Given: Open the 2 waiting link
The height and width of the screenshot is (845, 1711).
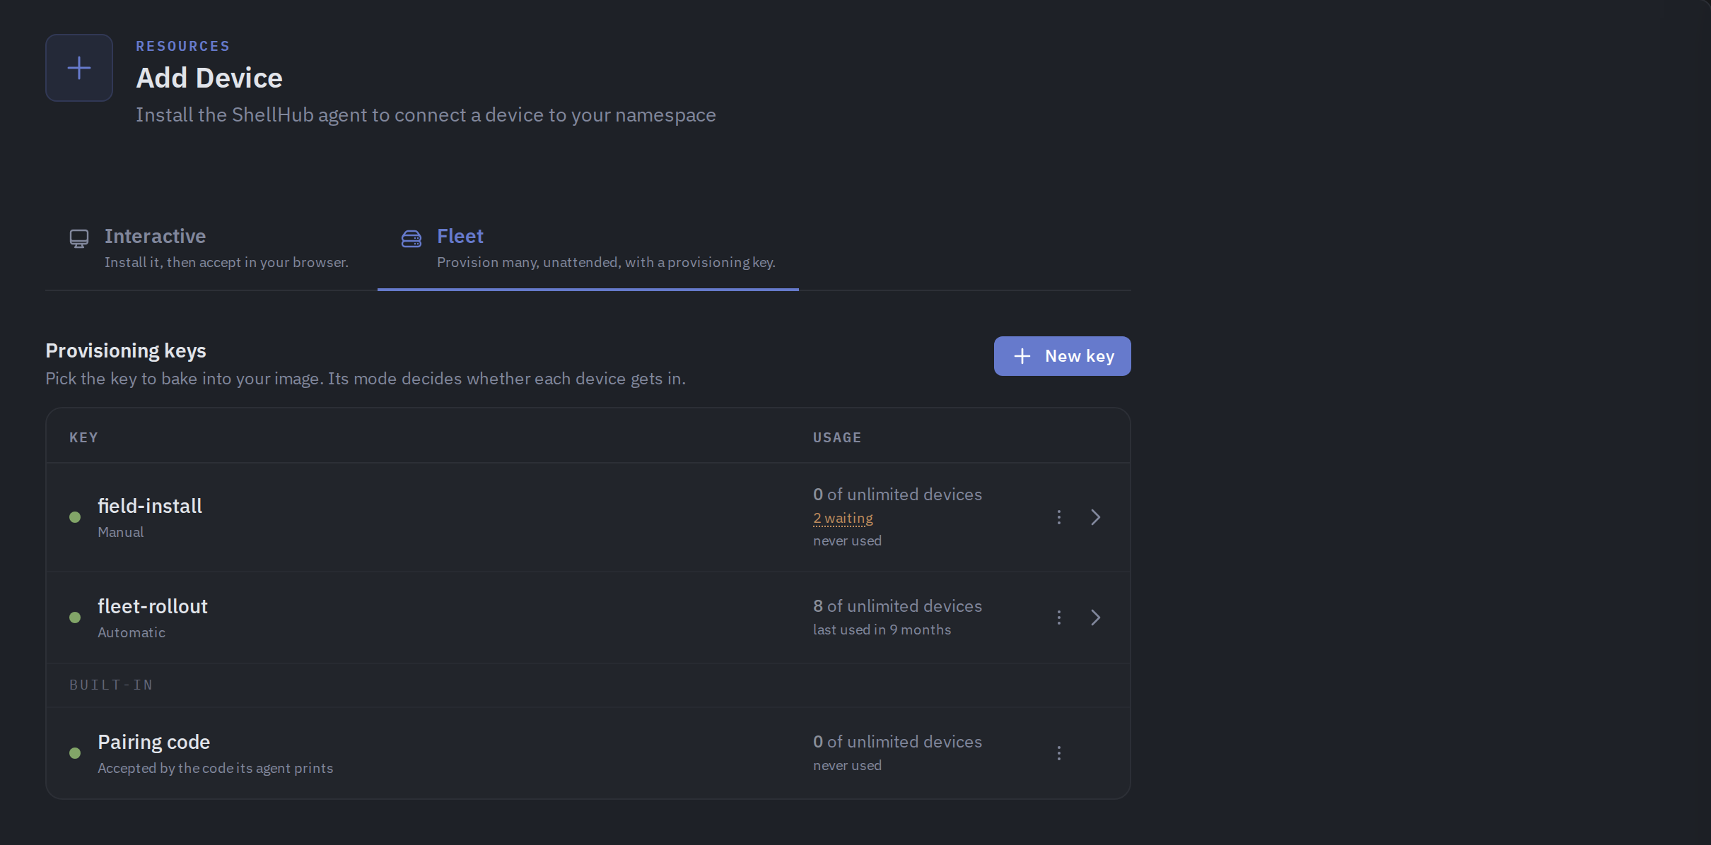Looking at the screenshot, I should pyautogui.click(x=843, y=518).
